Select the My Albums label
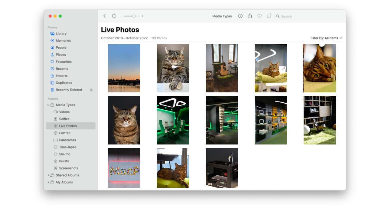This screenshot has width=389, height=209. click(x=64, y=182)
